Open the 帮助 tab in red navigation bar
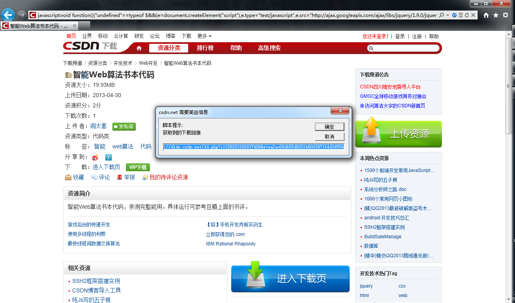 pyautogui.click(x=236, y=48)
